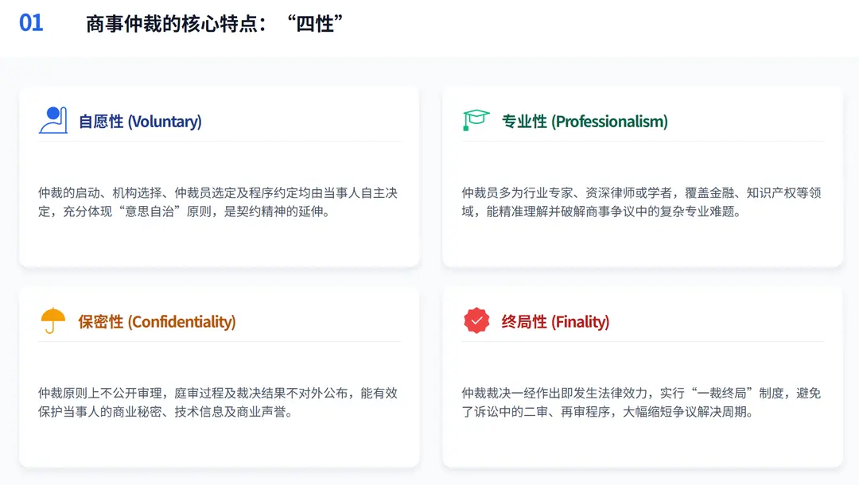
Task: Select the 终局性 (Finality) heading
Action: (x=555, y=322)
